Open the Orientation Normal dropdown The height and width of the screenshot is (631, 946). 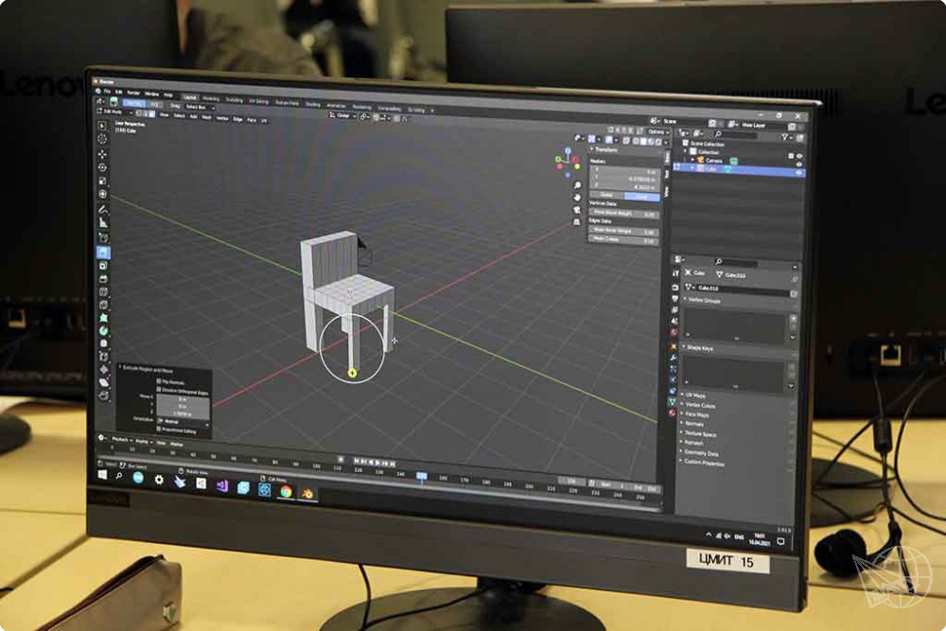[183, 422]
